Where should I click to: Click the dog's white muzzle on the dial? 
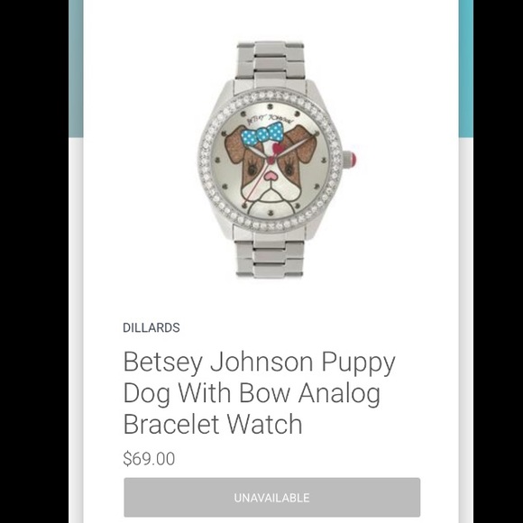271,191
